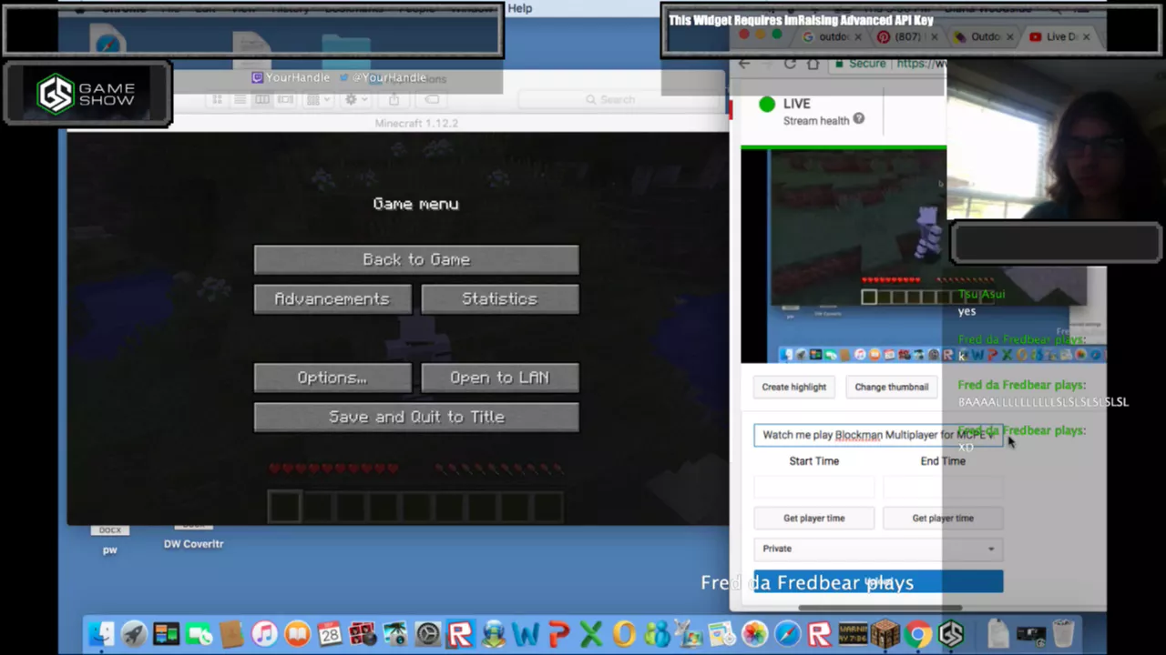This screenshot has width=1166, height=655.
Task: Open the Trash in dock
Action: [x=1063, y=634]
